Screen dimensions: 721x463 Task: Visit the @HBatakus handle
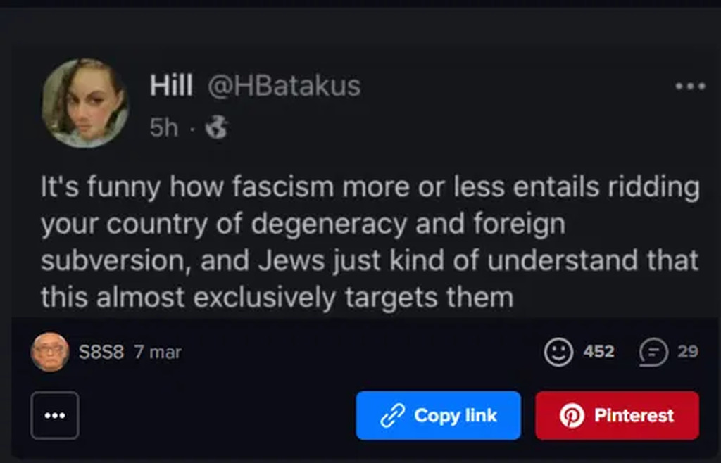point(283,86)
